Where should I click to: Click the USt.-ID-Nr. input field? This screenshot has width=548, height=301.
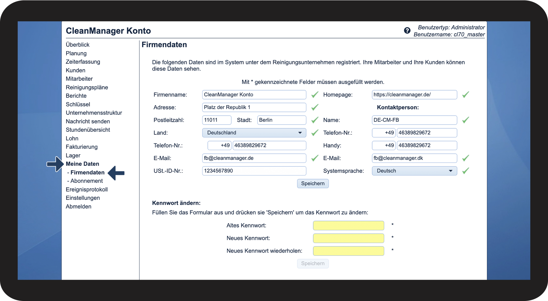pyautogui.click(x=254, y=171)
